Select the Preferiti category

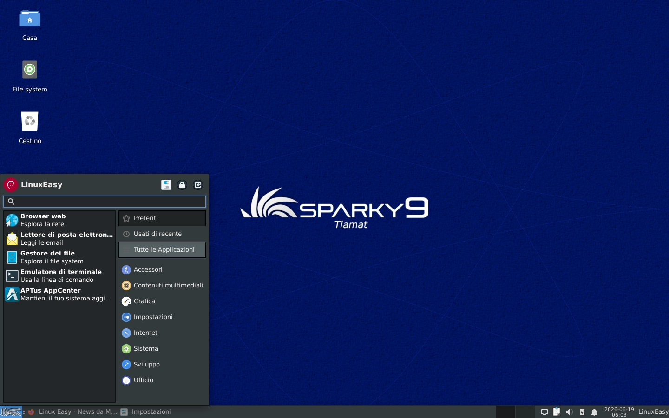tap(162, 218)
